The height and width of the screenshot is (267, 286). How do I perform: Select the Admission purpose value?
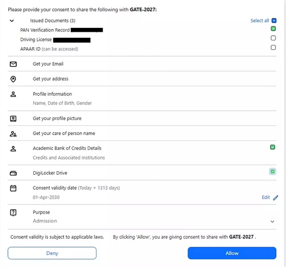(x=45, y=221)
